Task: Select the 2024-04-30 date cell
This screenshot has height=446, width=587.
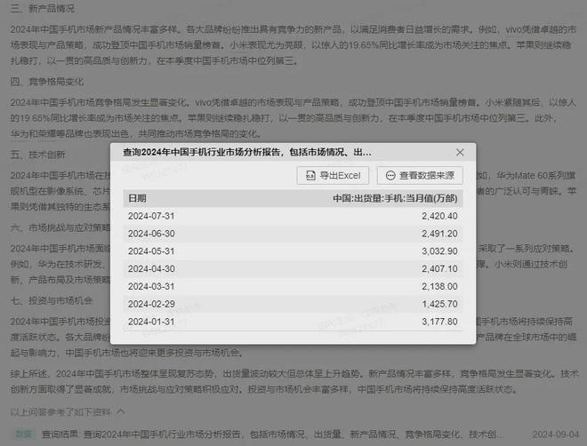Action: click(151, 269)
